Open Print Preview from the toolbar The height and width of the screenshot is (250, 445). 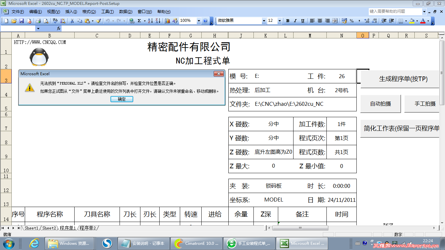pyautogui.click(x=46, y=21)
